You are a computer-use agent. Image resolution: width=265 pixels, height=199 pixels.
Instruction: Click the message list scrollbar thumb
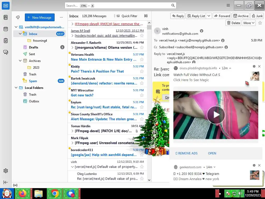pos(149,27)
